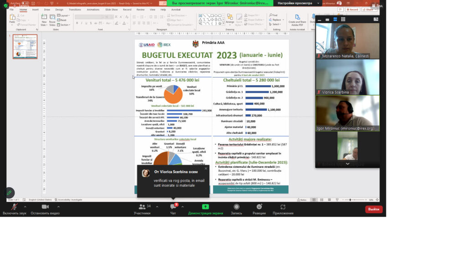Open the Transitions ribbon tab
Screen dimensions: 467x266
click(x=75, y=9)
